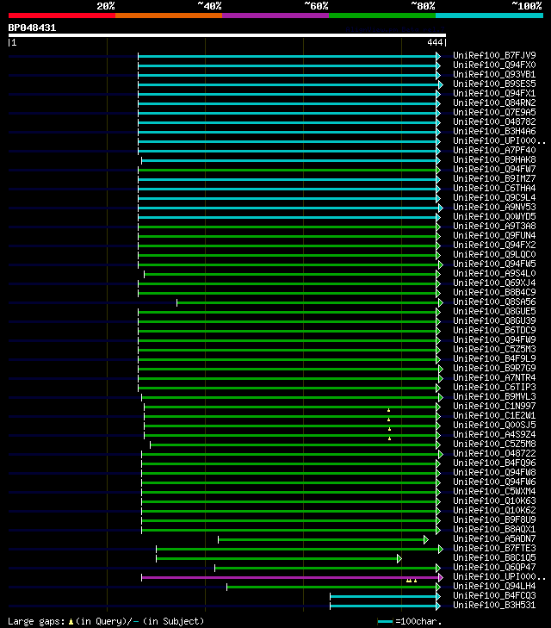Screen dimensions: 551x628
Task: Click the purple alignment bar
Action: click(290, 577)
